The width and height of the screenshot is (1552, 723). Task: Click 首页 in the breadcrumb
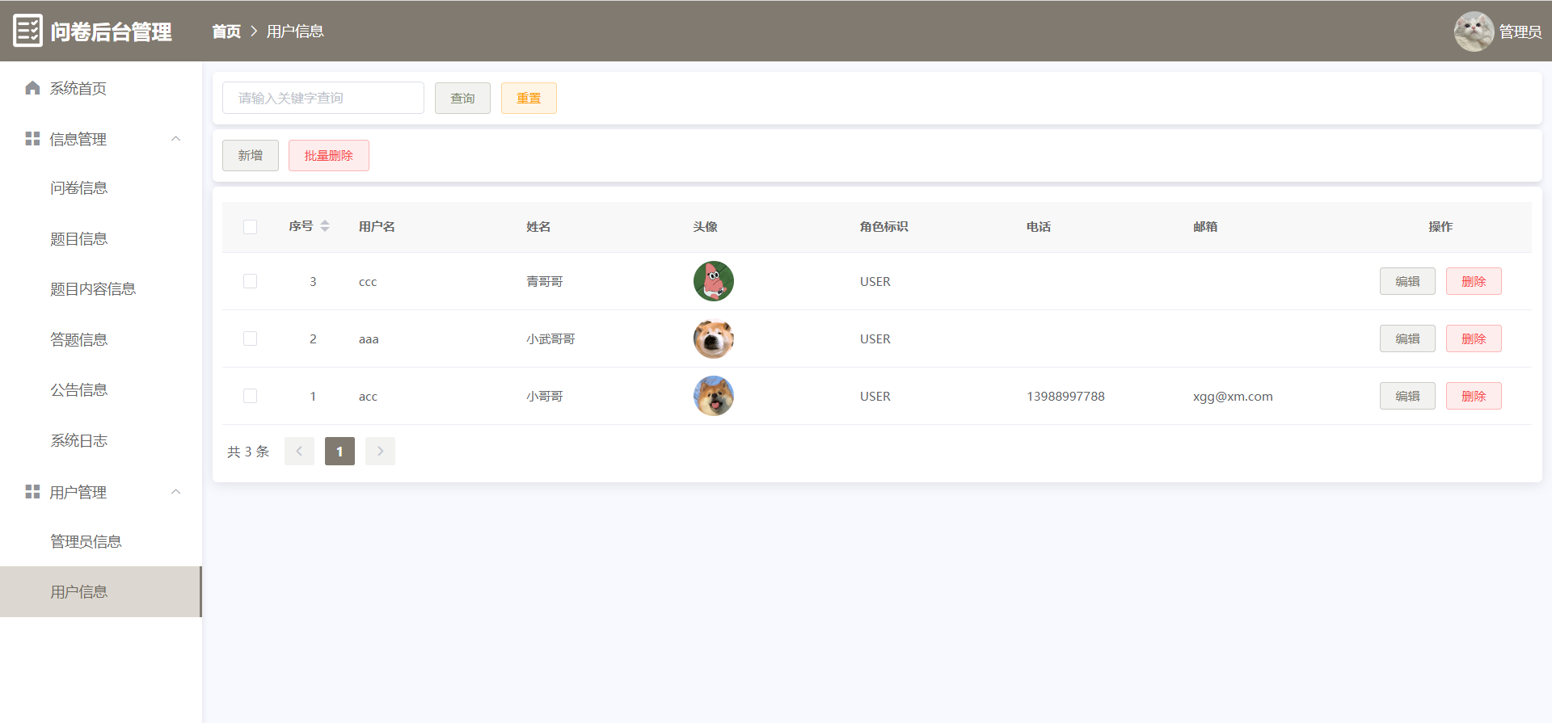click(226, 32)
